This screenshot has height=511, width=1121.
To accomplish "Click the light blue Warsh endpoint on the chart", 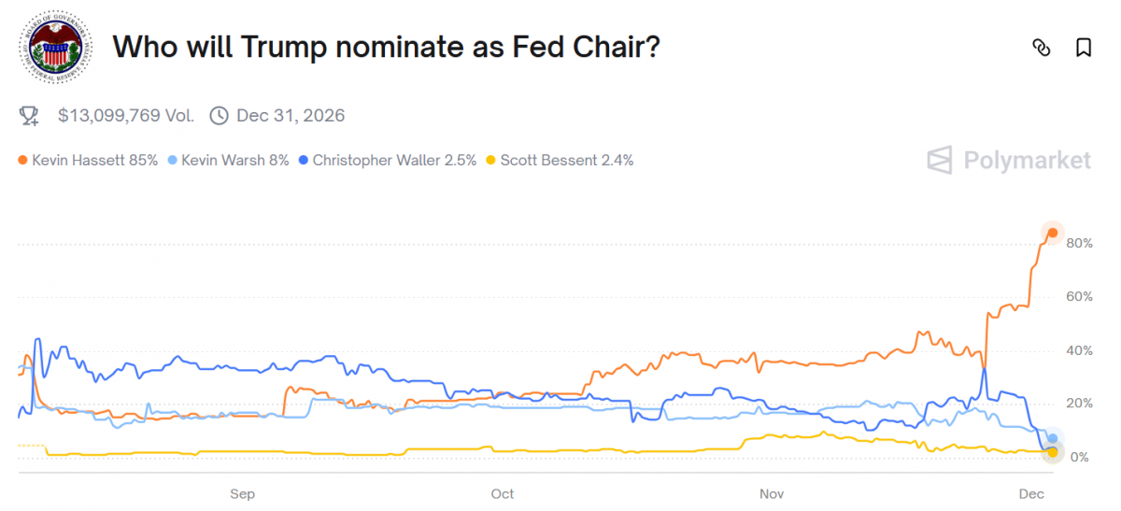I will pos(1053,438).
